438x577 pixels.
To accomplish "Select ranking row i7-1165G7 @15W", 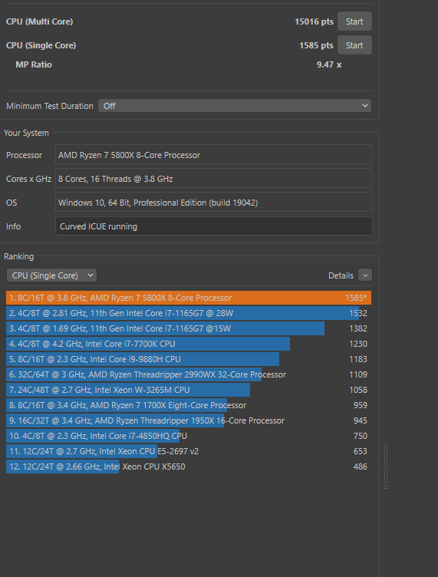I will click(189, 328).
